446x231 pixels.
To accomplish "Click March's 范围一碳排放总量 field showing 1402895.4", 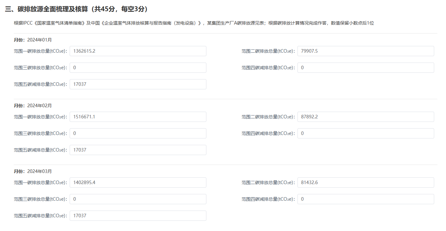I will [137, 183].
